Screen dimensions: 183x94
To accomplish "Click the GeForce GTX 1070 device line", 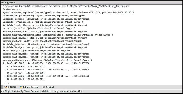I will (x=68, y=13).
